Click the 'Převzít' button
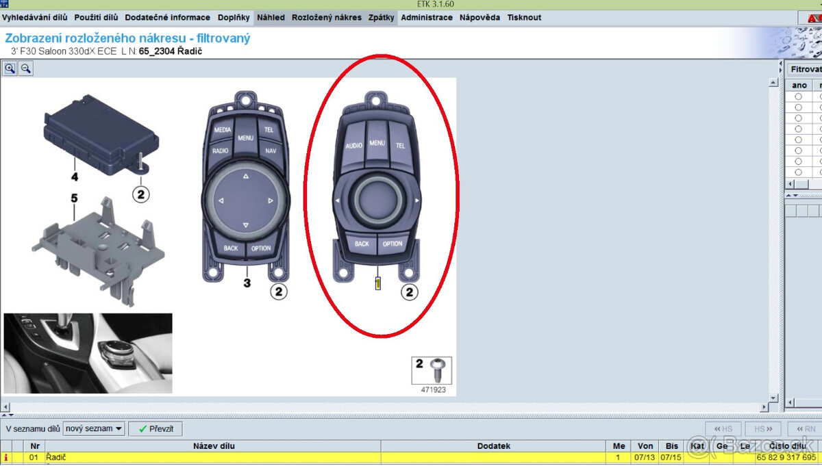The image size is (822, 466). tap(155, 429)
